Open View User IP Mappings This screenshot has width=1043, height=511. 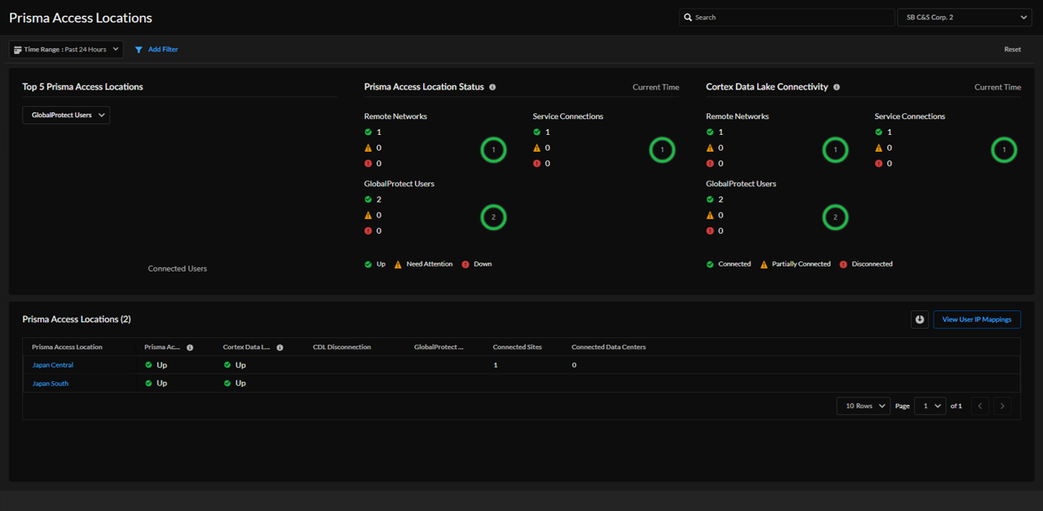pos(976,320)
